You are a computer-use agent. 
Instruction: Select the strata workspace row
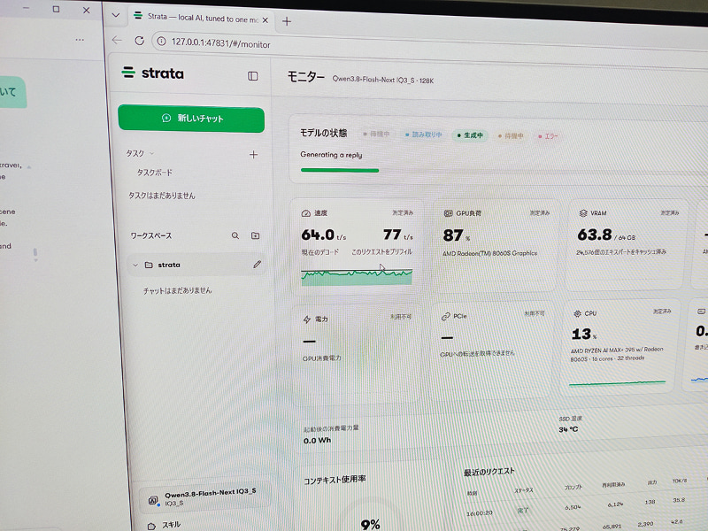click(196, 265)
